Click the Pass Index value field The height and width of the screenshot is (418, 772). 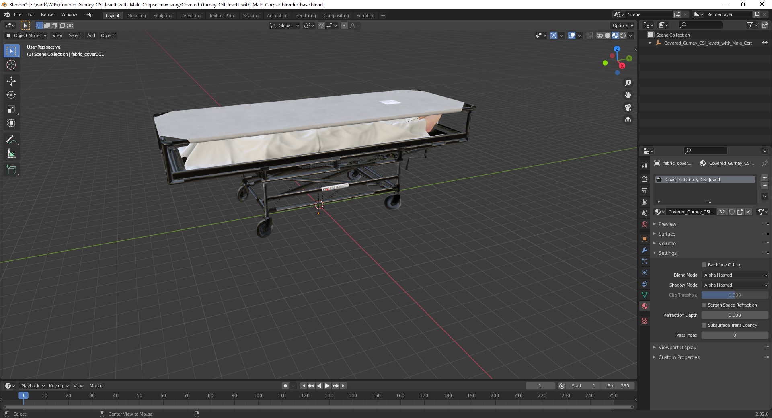pos(735,335)
